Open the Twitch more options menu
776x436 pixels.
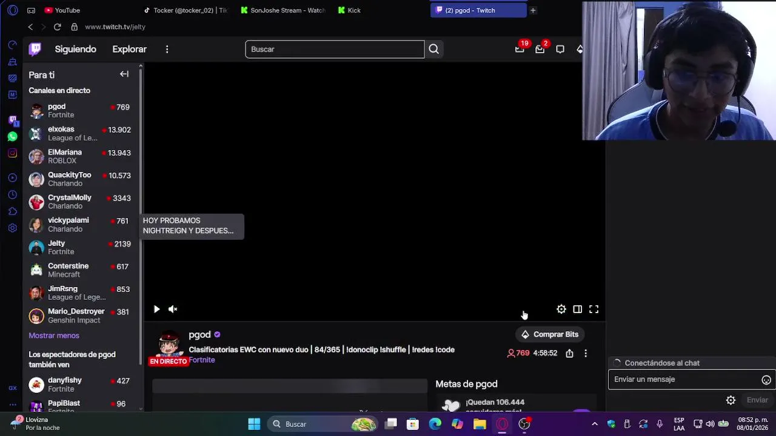tap(167, 49)
